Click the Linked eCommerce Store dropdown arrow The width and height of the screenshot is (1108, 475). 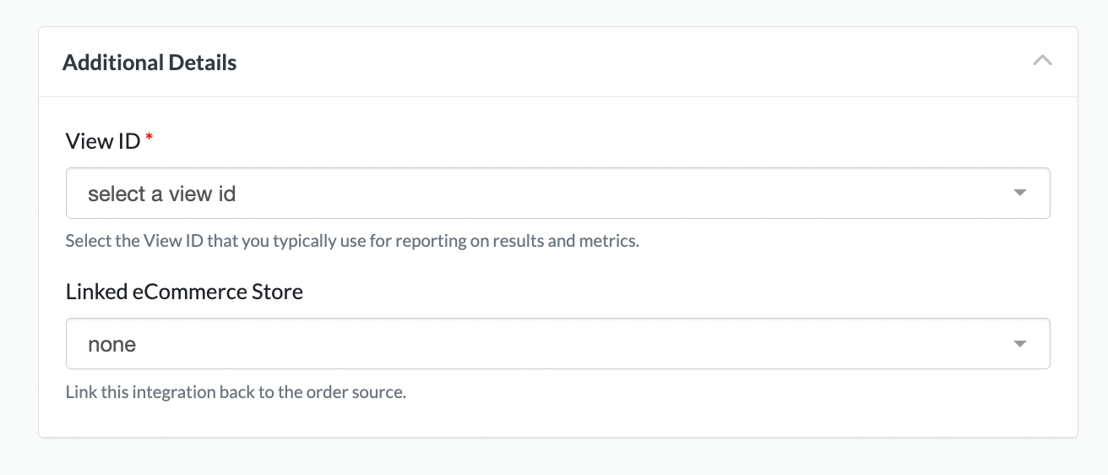(x=1019, y=344)
